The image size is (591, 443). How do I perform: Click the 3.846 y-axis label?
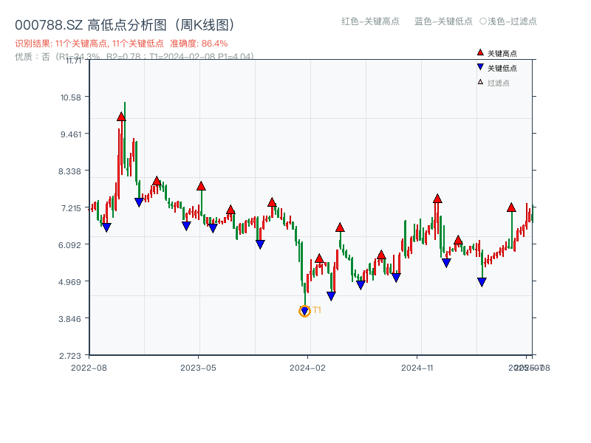coord(69,319)
